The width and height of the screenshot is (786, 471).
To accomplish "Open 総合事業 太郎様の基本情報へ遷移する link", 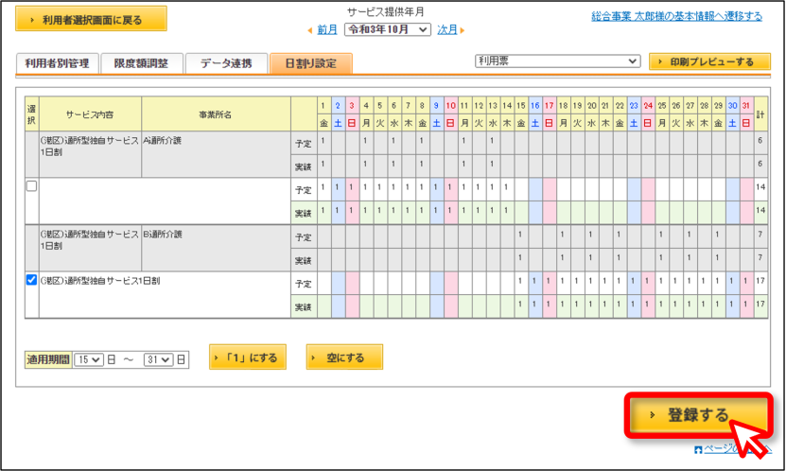I will pyautogui.click(x=676, y=16).
